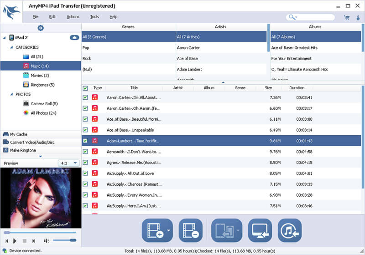
Task: Toggle the select-all checkbox in the header
Action: [x=85, y=88]
